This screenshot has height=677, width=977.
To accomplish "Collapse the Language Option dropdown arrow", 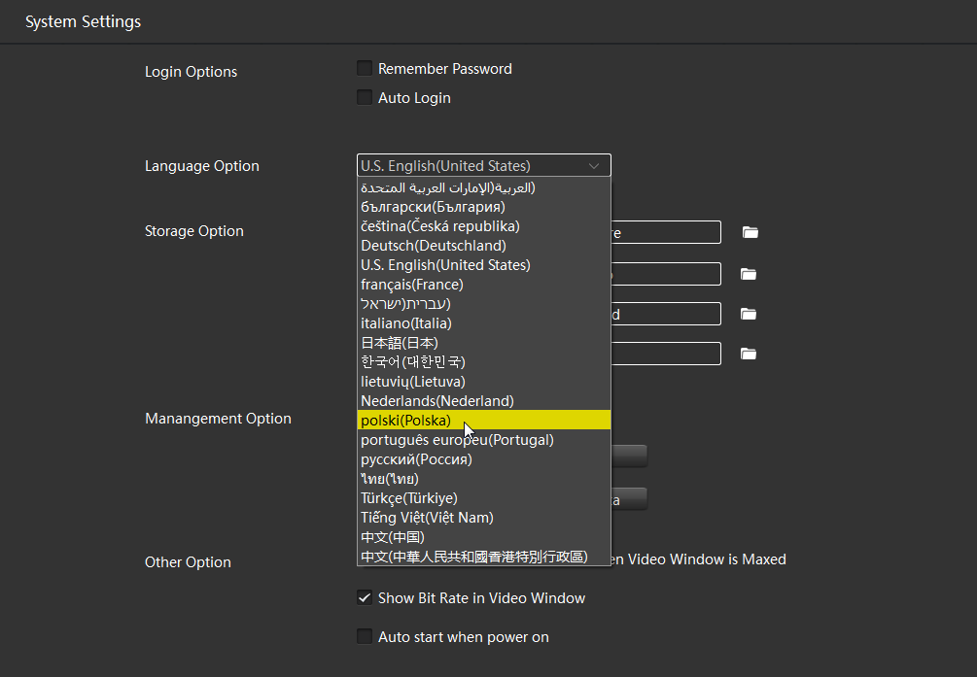I will click(594, 166).
